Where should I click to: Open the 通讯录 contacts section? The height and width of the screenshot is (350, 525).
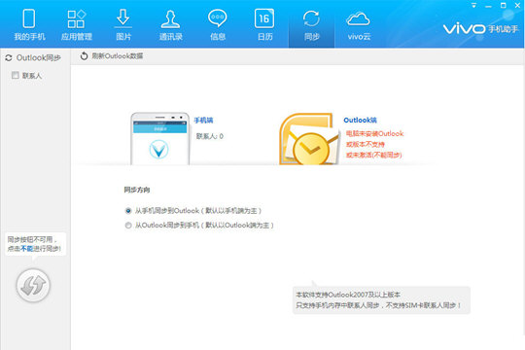coord(170,25)
